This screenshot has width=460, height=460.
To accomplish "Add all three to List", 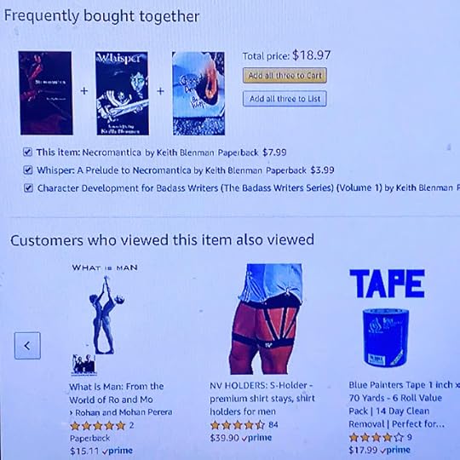I will (x=285, y=99).
